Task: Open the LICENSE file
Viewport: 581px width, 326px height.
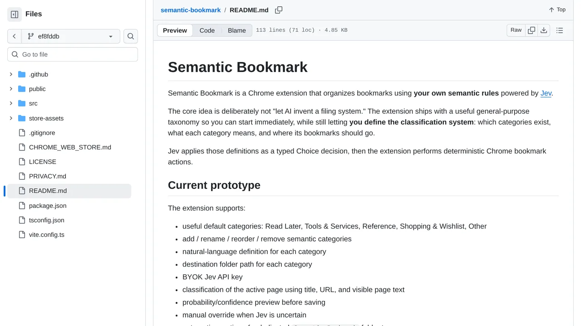Action: pos(43,162)
